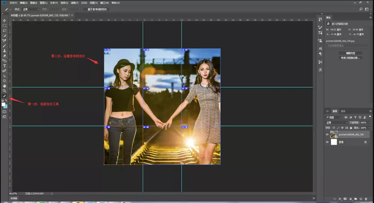
Task: Select the Move tool
Action: 4,21
